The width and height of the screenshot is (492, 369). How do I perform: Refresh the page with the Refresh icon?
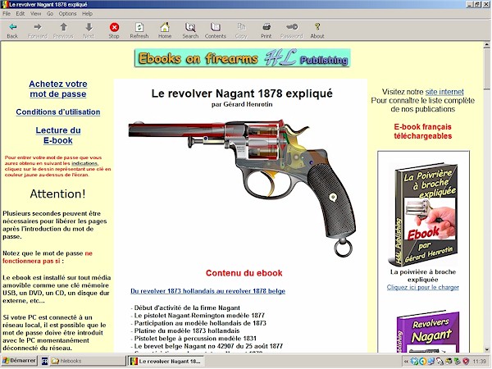139,30
